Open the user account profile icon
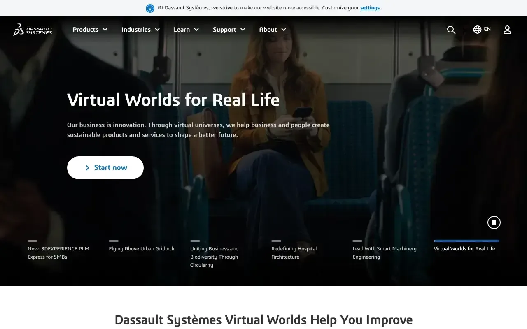Screen dimensions: 527x329 [507, 29]
